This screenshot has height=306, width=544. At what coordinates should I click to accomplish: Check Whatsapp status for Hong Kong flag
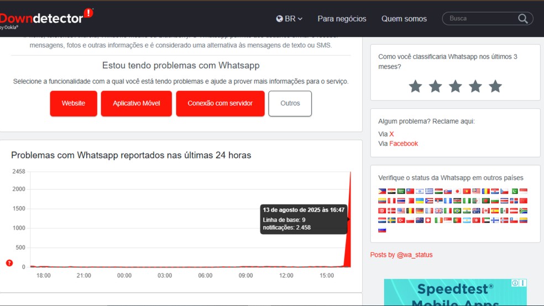click(477, 220)
